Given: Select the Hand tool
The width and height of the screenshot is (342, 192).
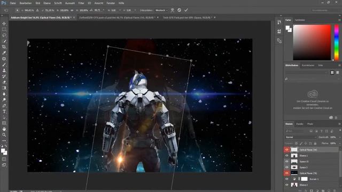Looking at the screenshot, I should tap(4, 129).
